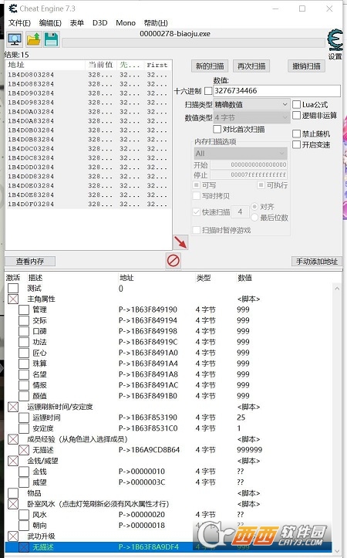347x558 pixels.
Task: Toggle the 可写 checkbox
Action: pos(197,185)
